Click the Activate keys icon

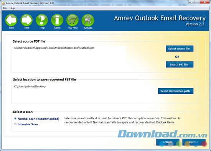88,20
